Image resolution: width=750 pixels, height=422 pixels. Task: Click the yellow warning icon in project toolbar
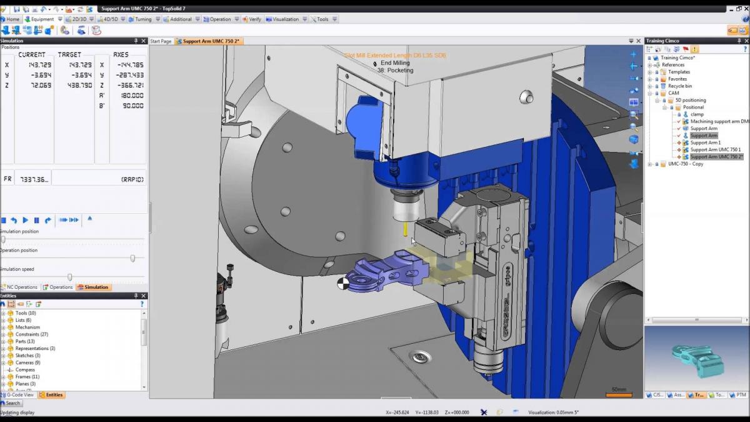pyautogui.click(x=695, y=49)
